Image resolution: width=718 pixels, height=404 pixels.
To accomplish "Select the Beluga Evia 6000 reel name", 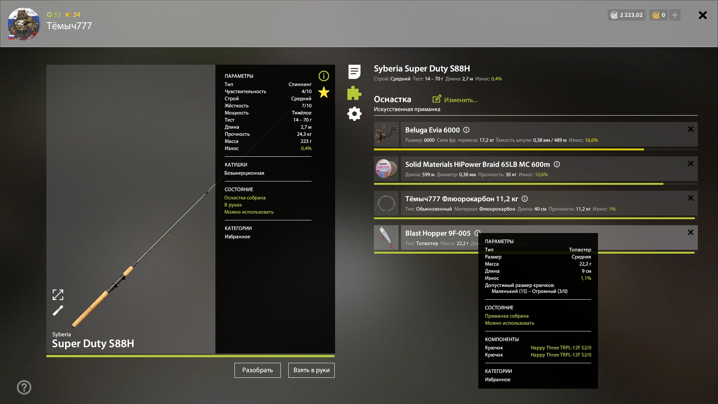I will (x=432, y=130).
